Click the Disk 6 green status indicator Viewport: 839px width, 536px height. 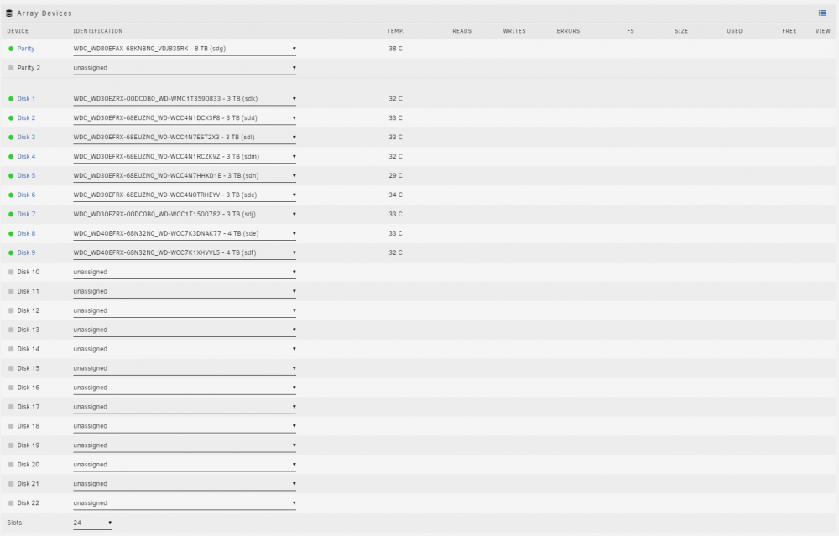[x=11, y=195]
